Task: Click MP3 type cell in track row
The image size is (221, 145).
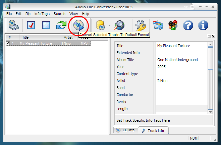Action: click(84, 43)
